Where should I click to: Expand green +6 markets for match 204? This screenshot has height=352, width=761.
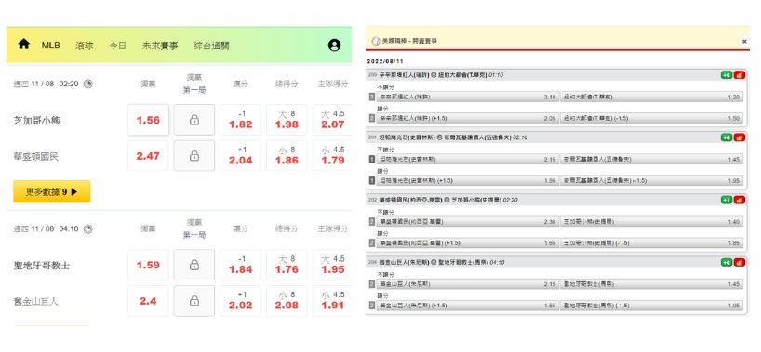[x=727, y=262]
